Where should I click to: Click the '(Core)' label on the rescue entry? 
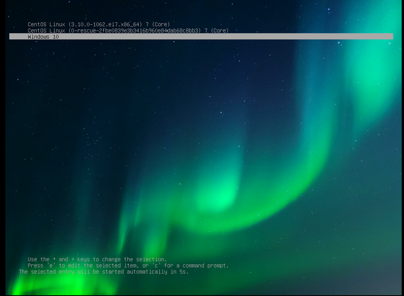[220, 30]
